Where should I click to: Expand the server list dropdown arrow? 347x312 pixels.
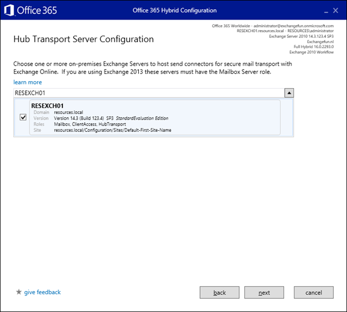[x=289, y=93]
